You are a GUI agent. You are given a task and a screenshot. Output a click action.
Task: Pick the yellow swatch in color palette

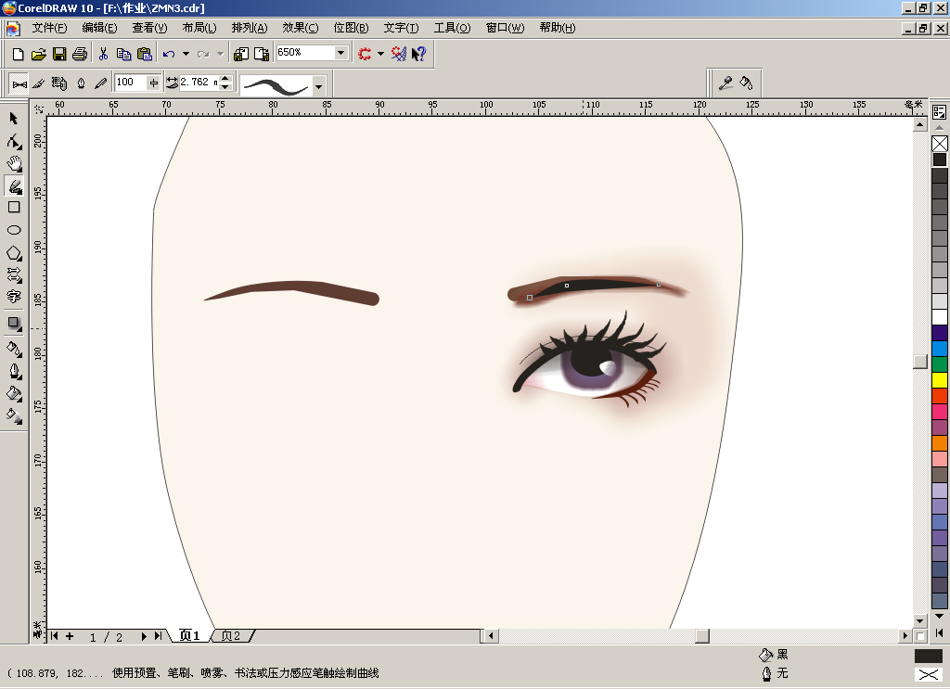[x=939, y=380]
